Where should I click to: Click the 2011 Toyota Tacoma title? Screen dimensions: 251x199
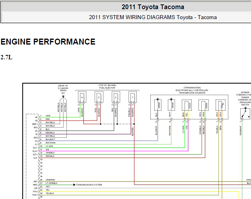pos(153,7)
